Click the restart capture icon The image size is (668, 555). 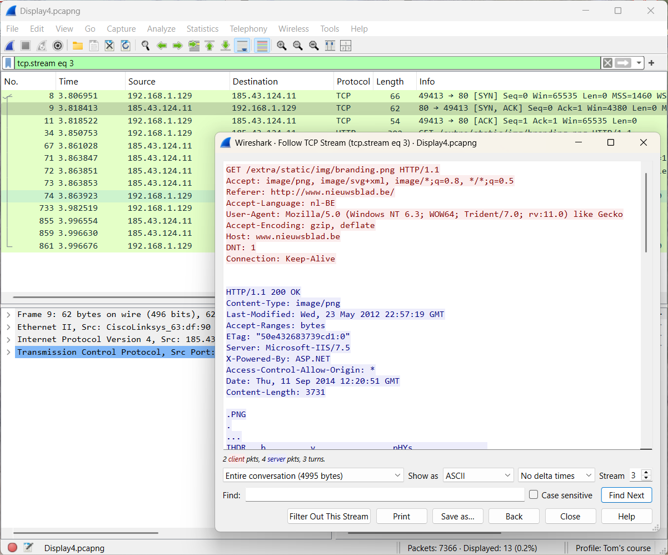click(x=42, y=46)
